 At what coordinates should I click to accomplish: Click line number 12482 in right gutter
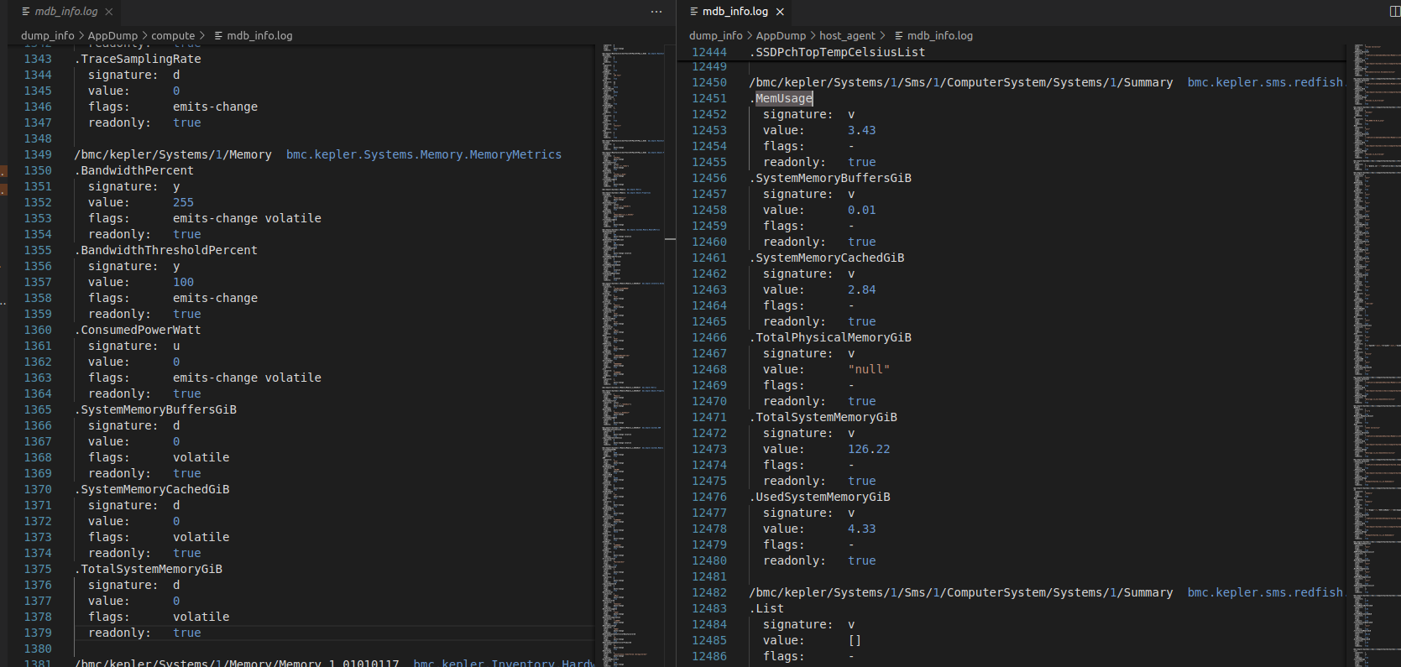coord(709,593)
